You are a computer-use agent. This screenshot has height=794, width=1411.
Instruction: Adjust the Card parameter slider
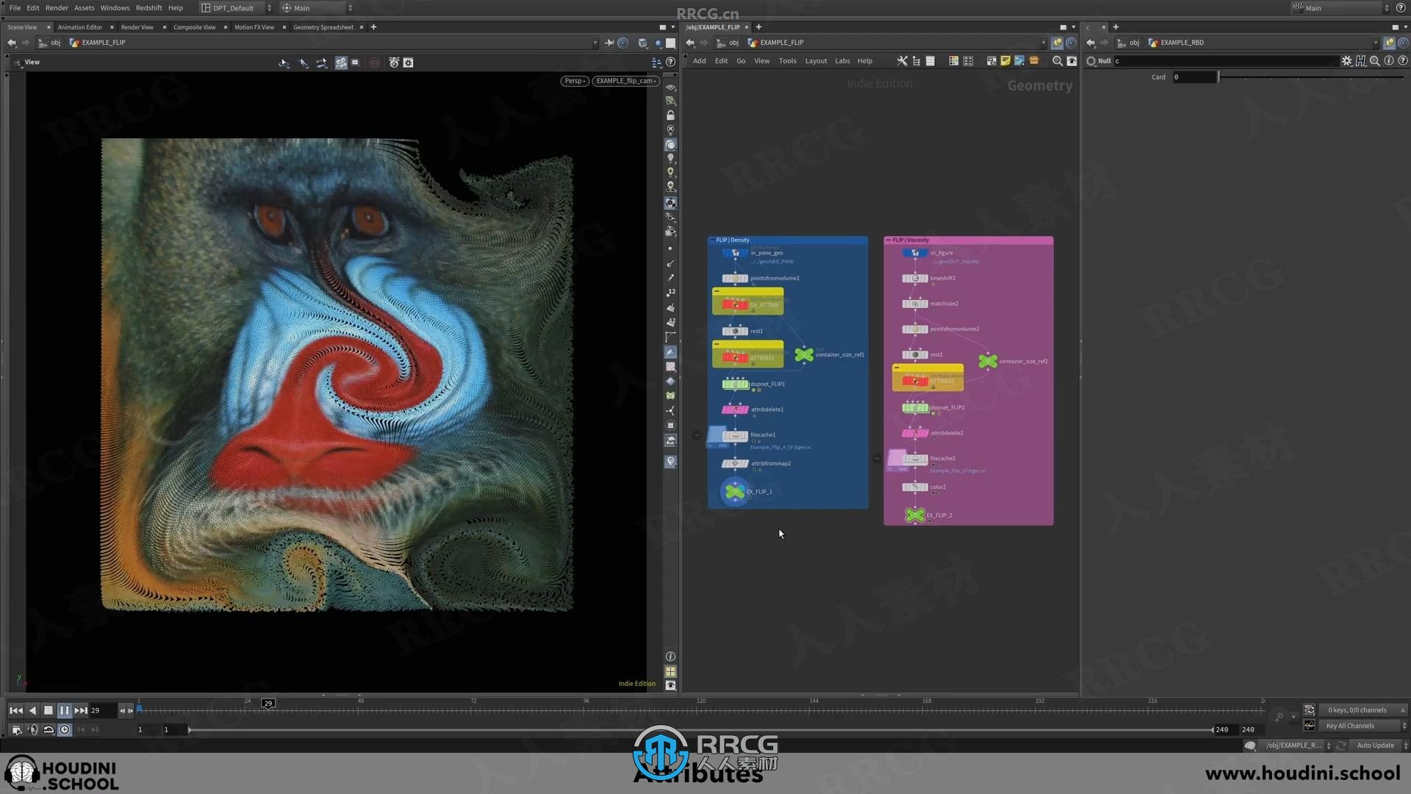coord(1312,77)
